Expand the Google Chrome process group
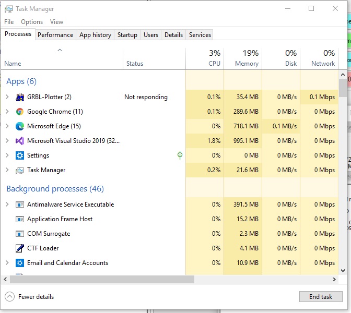The height and width of the screenshot is (313, 351). [x=7, y=112]
